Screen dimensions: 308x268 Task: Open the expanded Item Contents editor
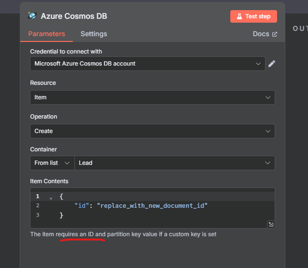tap(271, 224)
